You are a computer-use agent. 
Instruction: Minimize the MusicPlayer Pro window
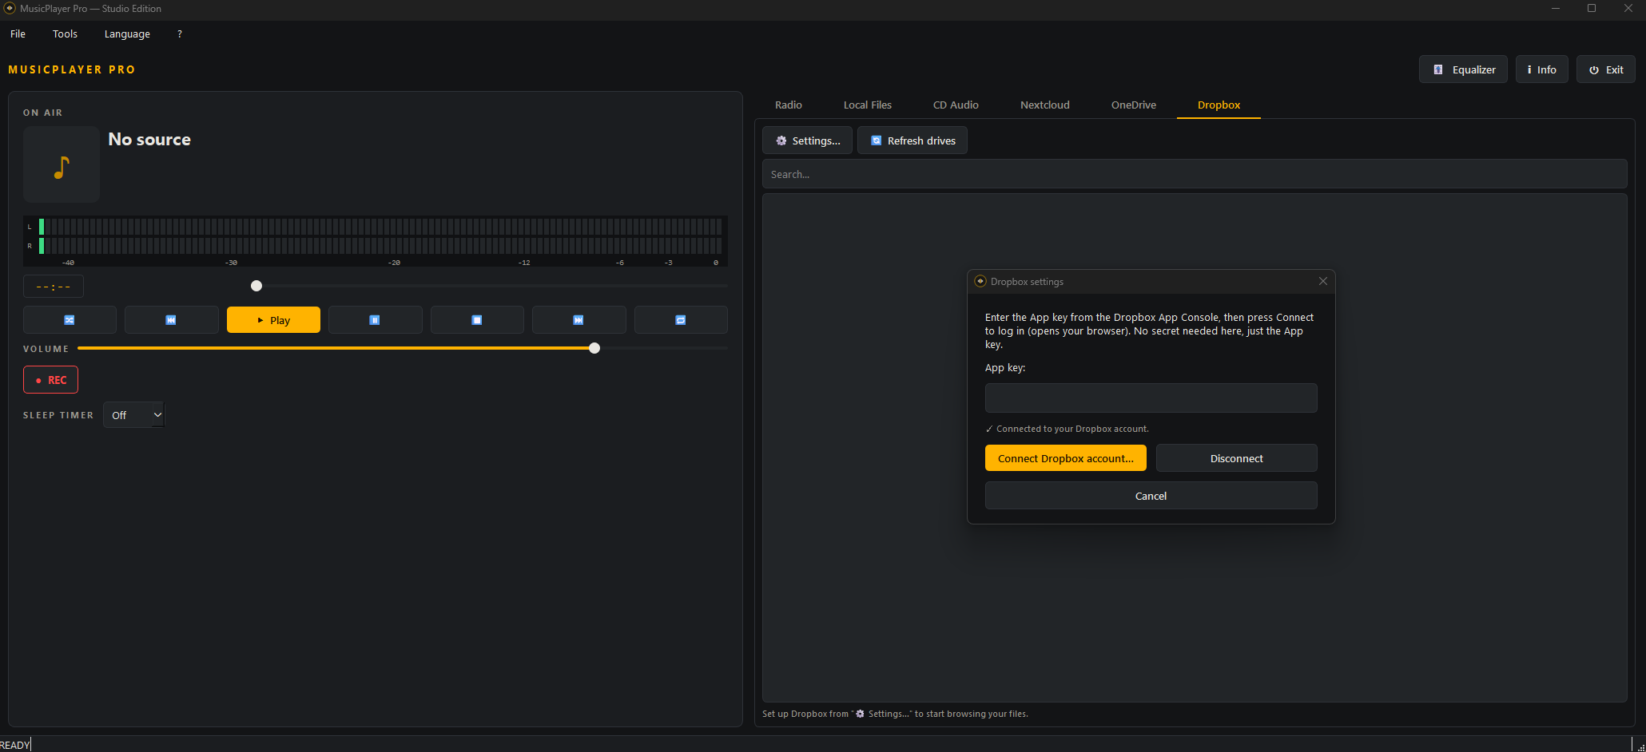click(x=1556, y=9)
